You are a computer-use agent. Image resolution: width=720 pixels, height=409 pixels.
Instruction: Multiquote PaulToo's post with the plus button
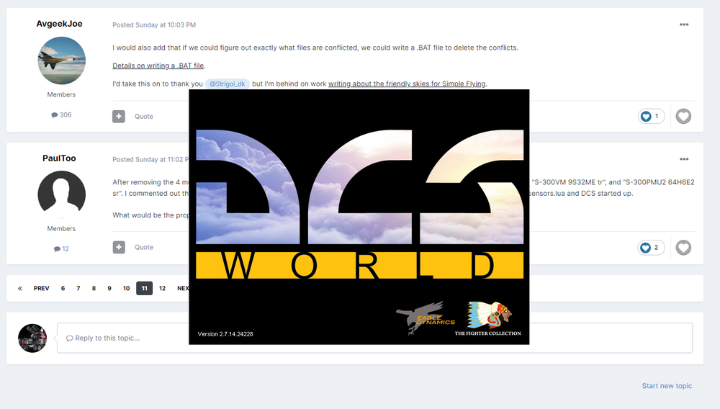click(119, 248)
